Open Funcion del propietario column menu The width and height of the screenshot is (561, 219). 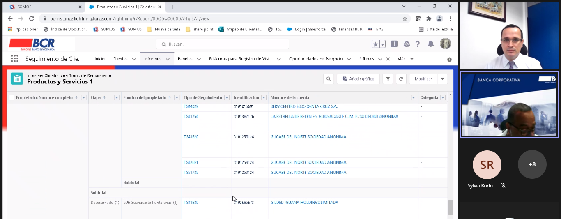click(x=177, y=98)
